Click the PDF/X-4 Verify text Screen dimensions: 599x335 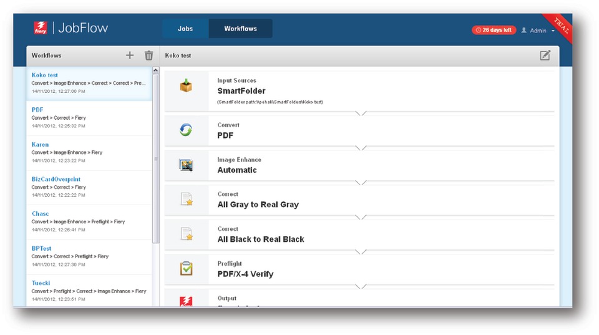[x=245, y=274]
